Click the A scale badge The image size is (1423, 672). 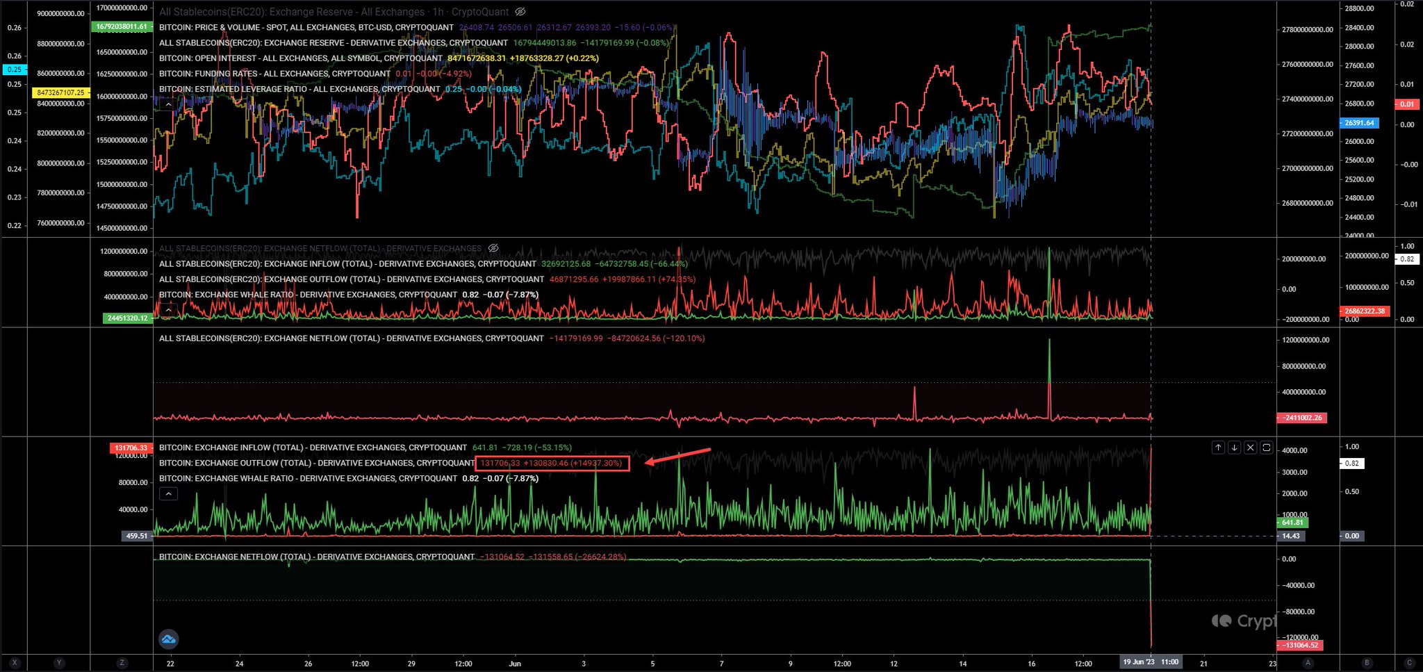[x=1308, y=663]
